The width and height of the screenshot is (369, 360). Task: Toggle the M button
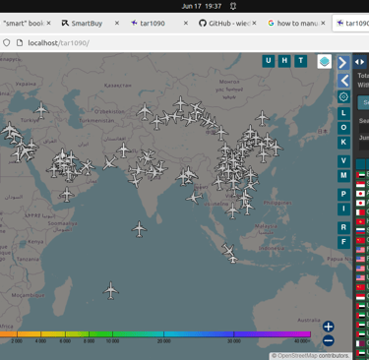(x=343, y=175)
